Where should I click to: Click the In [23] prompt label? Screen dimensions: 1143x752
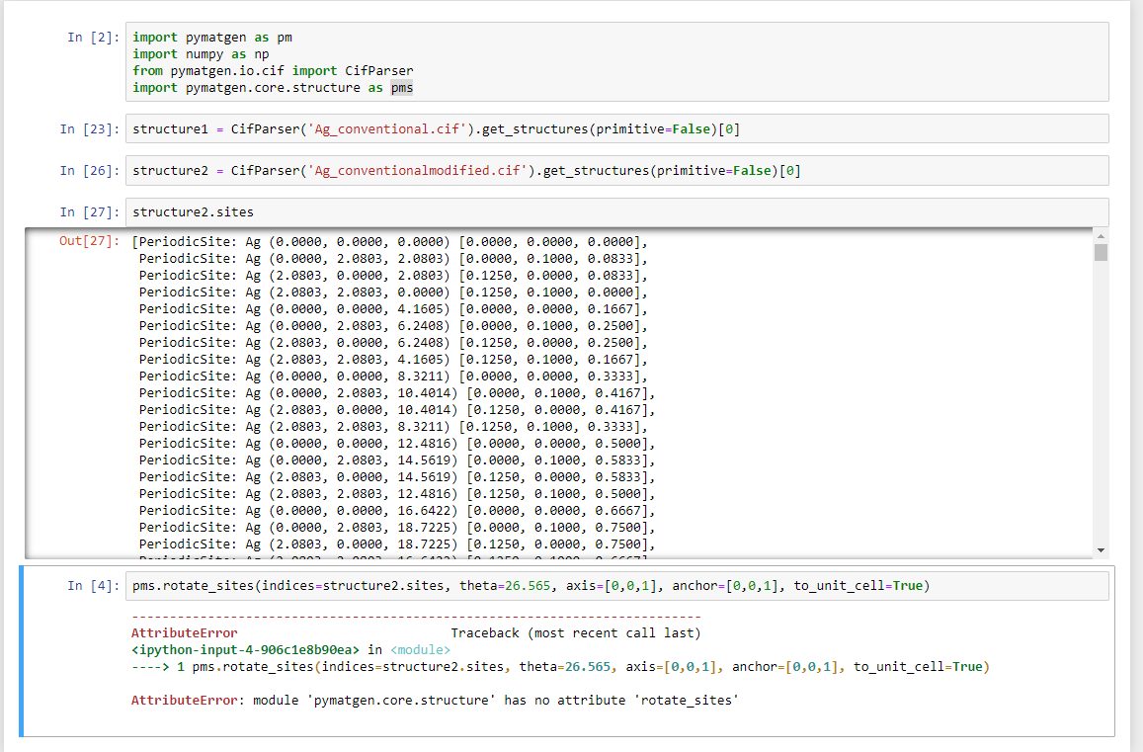tap(90, 129)
